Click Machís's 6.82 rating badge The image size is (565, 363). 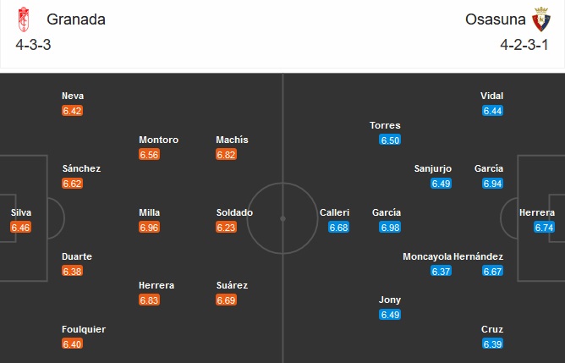(226, 155)
